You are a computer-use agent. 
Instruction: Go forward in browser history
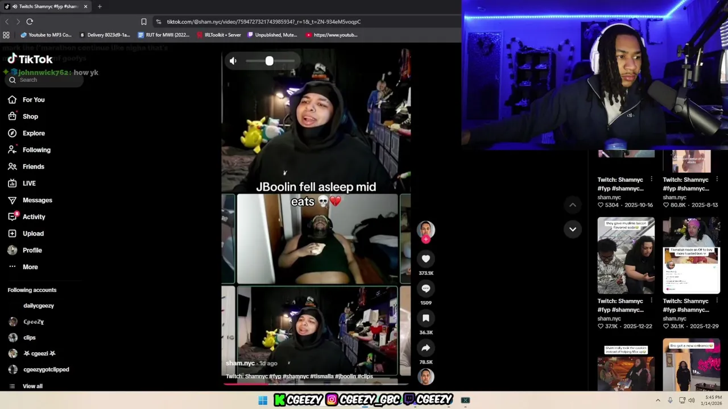(18, 22)
